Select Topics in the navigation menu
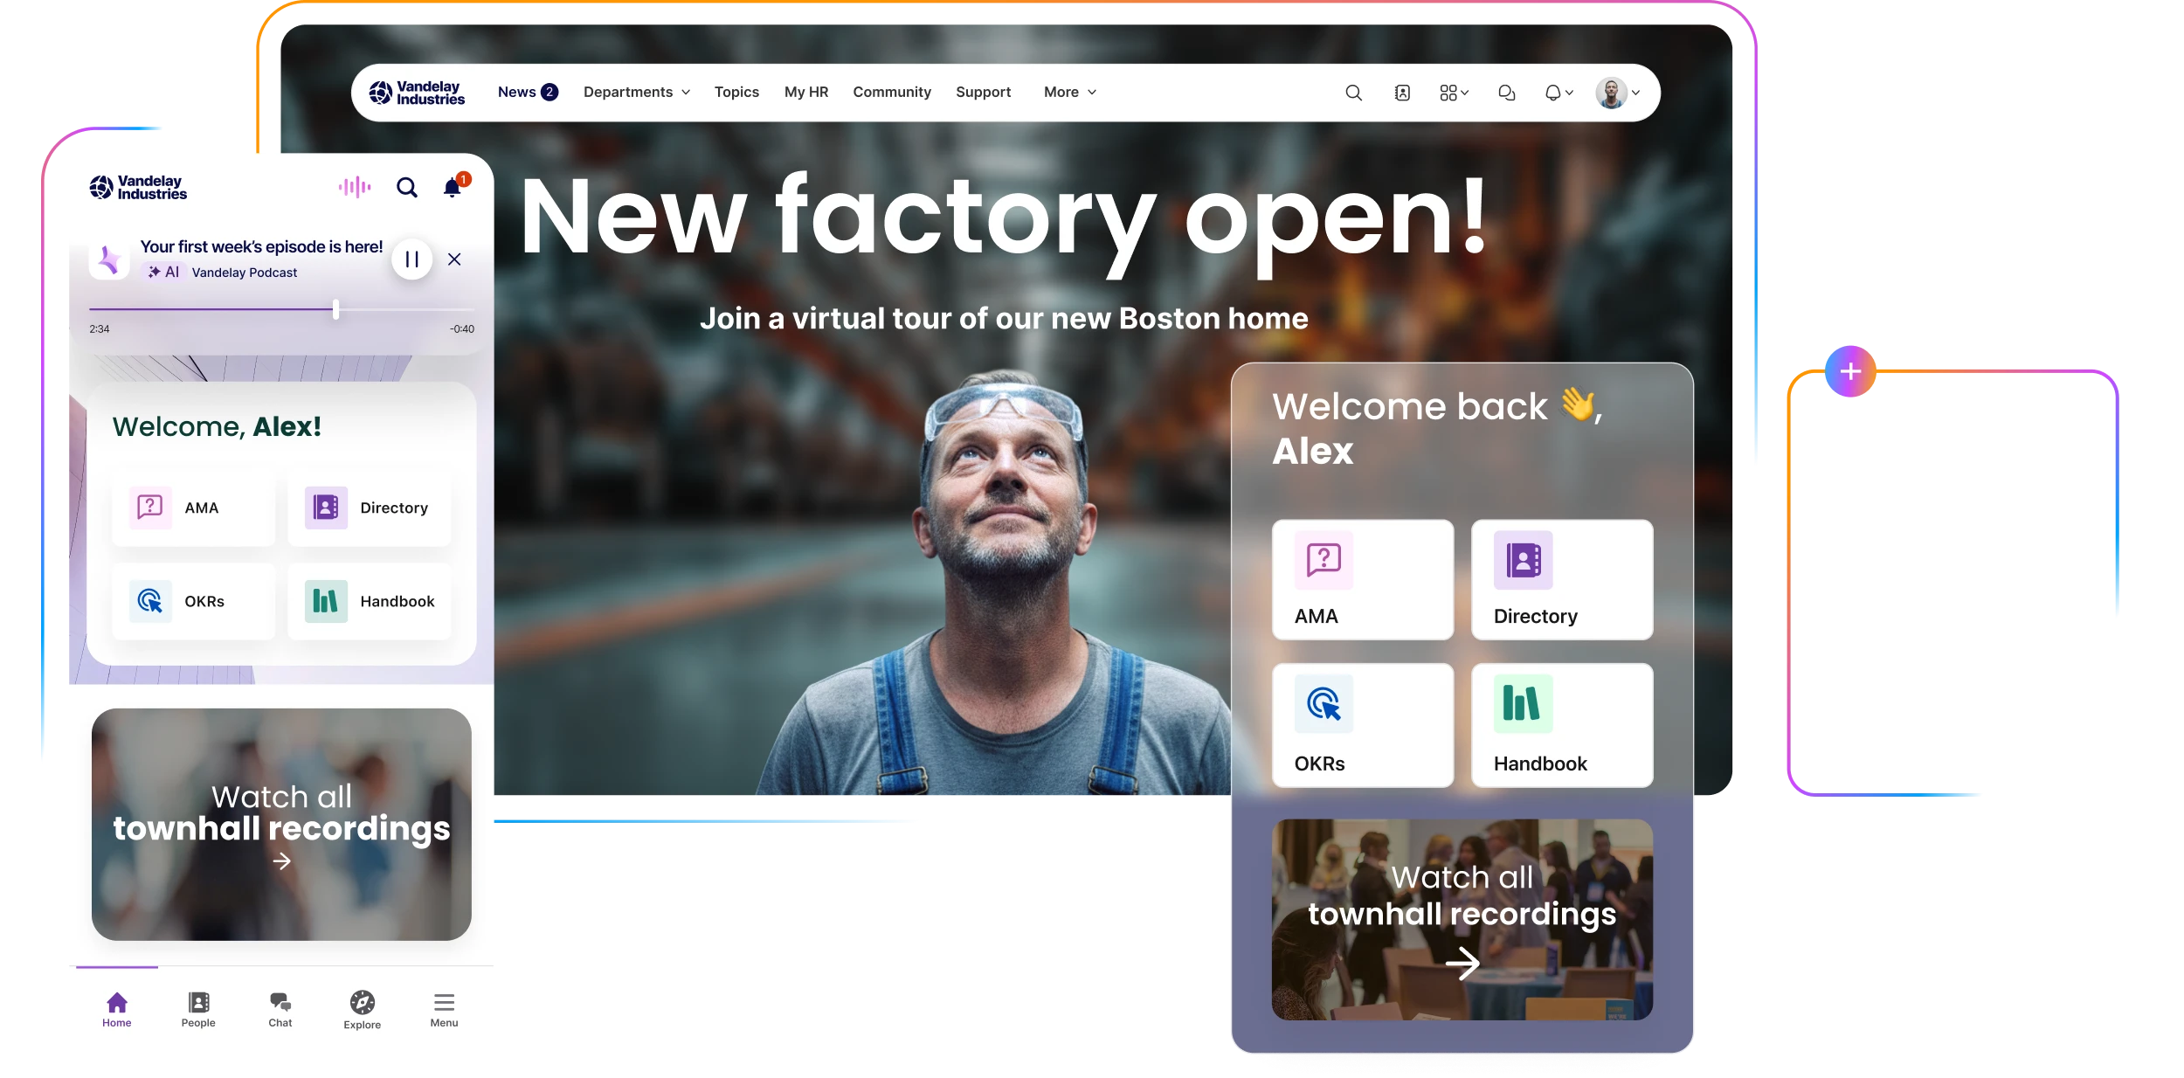Image resolution: width=2184 pixels, height=1078 pixels. click(x=736, y=92)
